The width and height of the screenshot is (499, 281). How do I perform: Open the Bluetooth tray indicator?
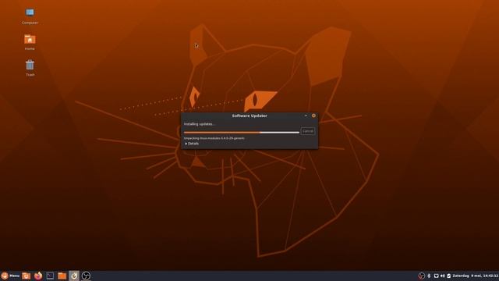(x=429, y=276)
